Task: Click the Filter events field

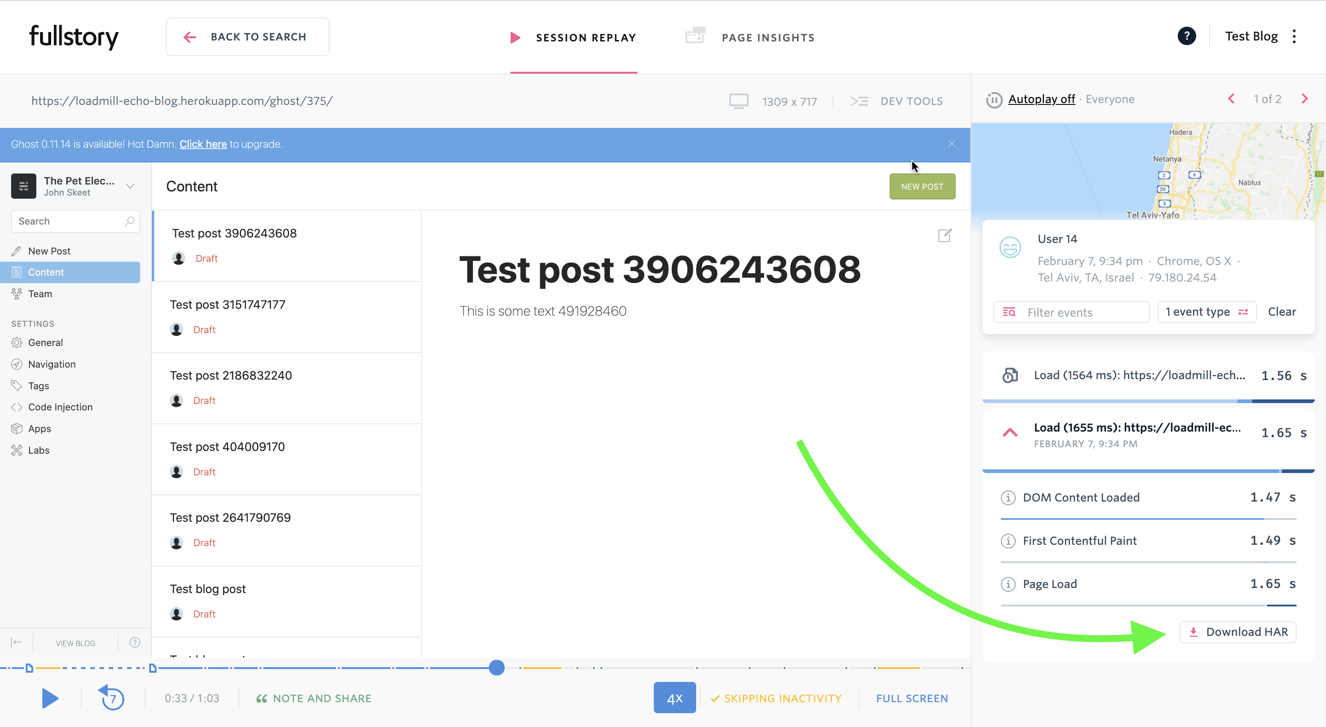Action: [1071, 312]
